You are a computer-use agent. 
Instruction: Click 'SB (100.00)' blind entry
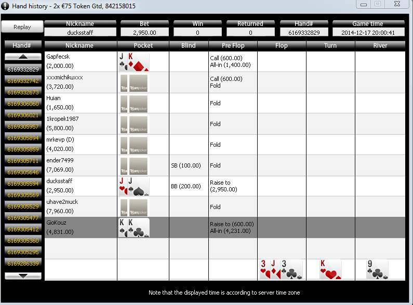coord(186,165)
